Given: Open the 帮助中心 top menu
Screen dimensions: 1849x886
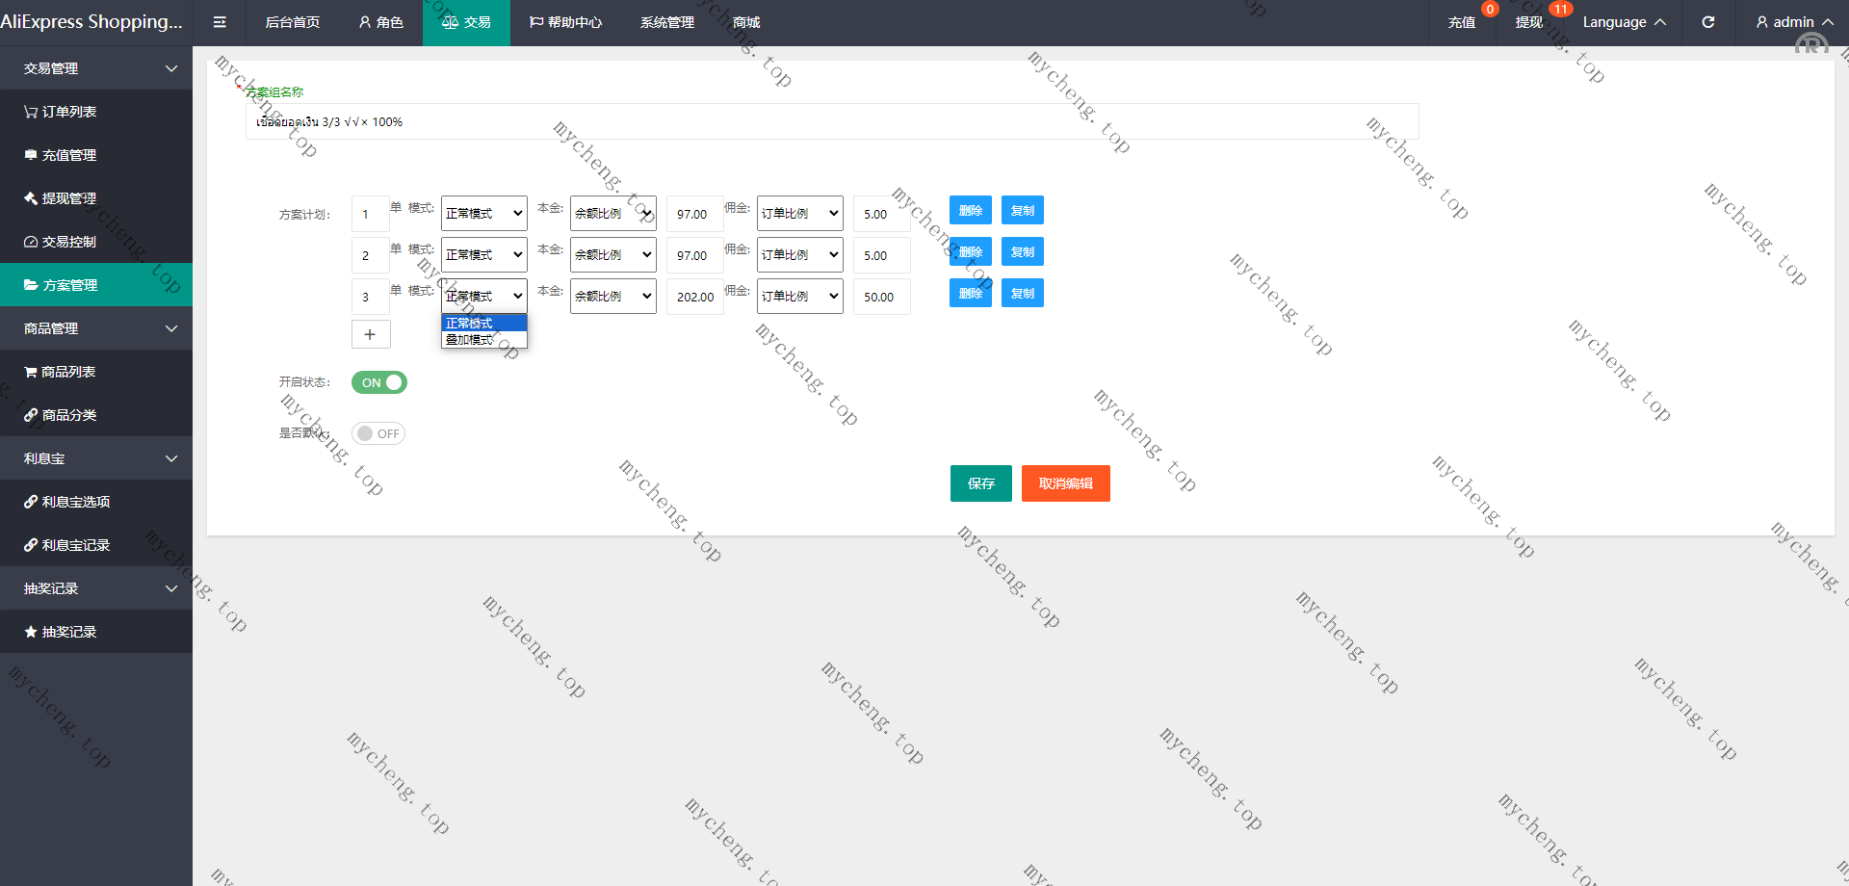Looking at the screenshot, I should coord(565,22).
